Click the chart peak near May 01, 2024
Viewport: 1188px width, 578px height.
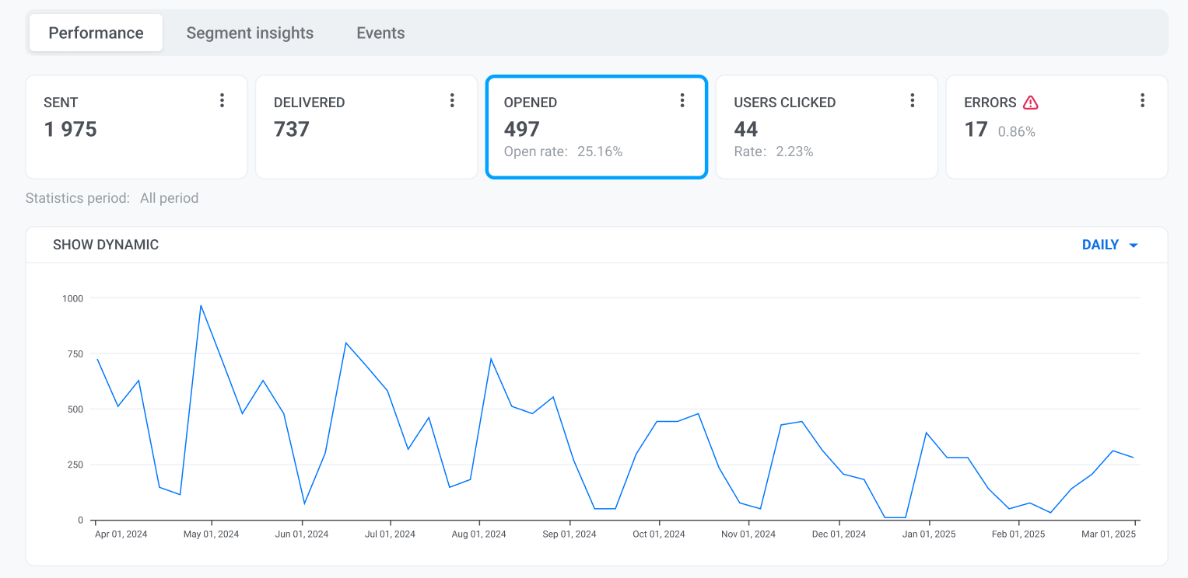coord(201,306)
